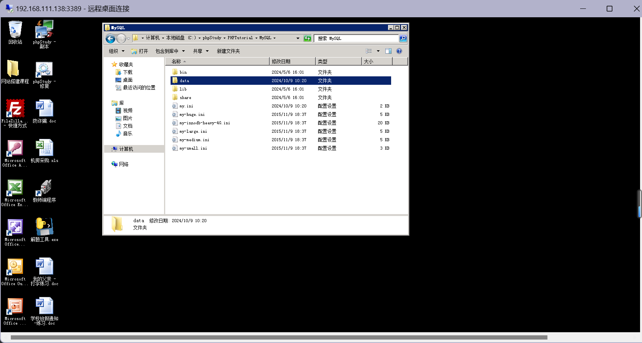Click the search magnifier icon
The image size is (642, 343).
(403, 38)
